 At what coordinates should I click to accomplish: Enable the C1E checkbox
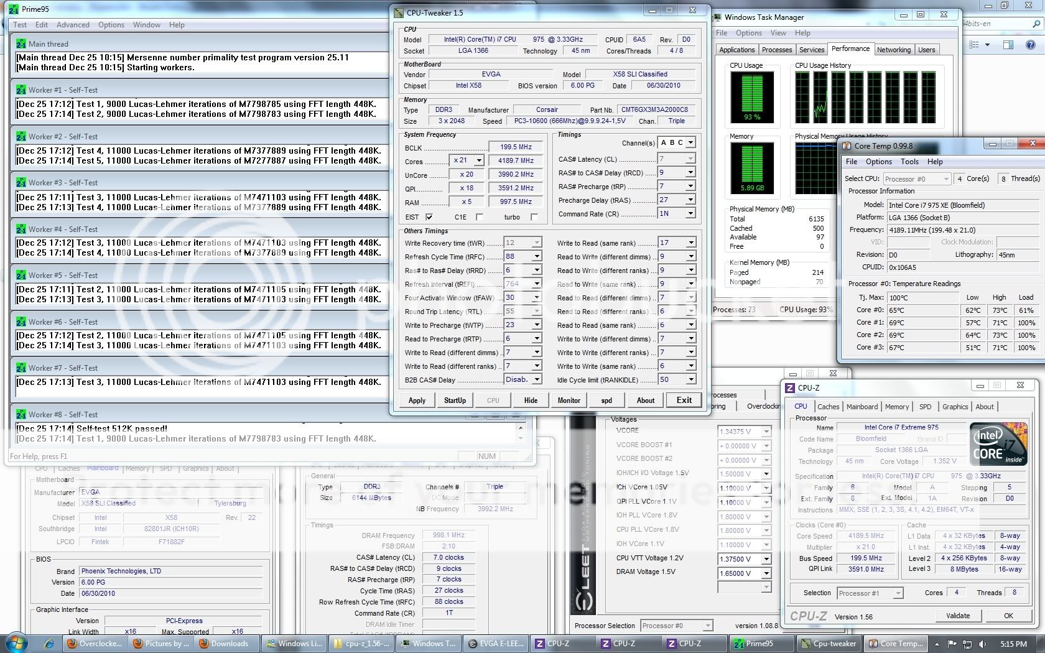point(479,217)
